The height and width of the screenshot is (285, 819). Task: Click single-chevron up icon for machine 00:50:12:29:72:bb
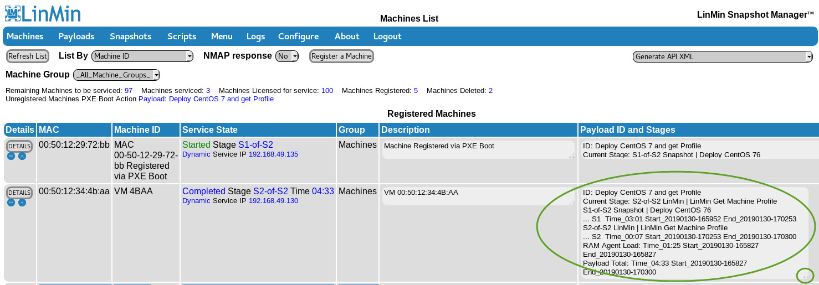coord(22,156)
